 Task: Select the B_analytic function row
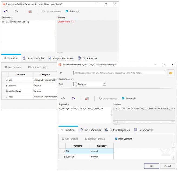(77, 157)
